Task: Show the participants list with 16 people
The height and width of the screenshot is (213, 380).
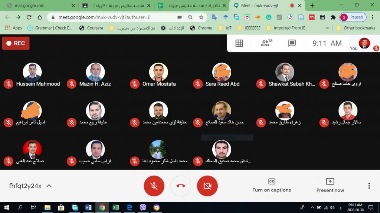Action: pos(266,43)
